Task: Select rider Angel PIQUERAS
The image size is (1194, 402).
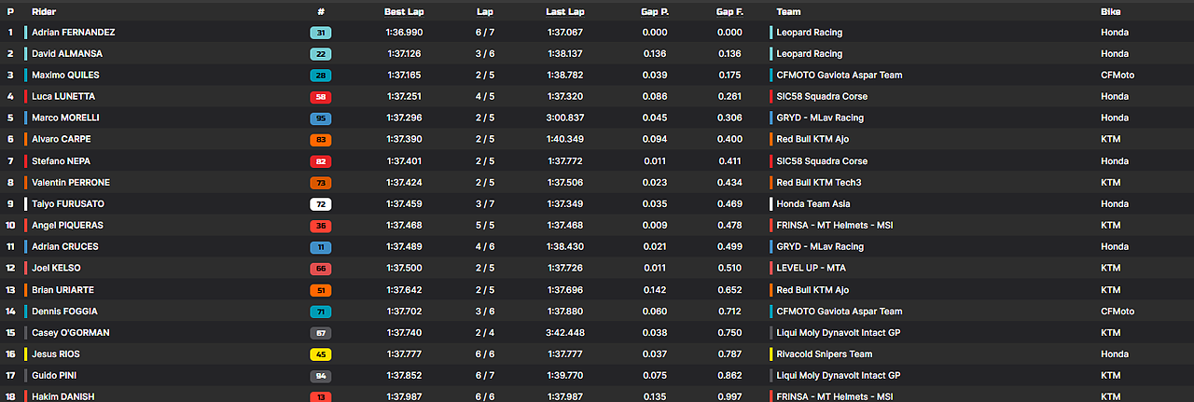Action: point(67,226)
